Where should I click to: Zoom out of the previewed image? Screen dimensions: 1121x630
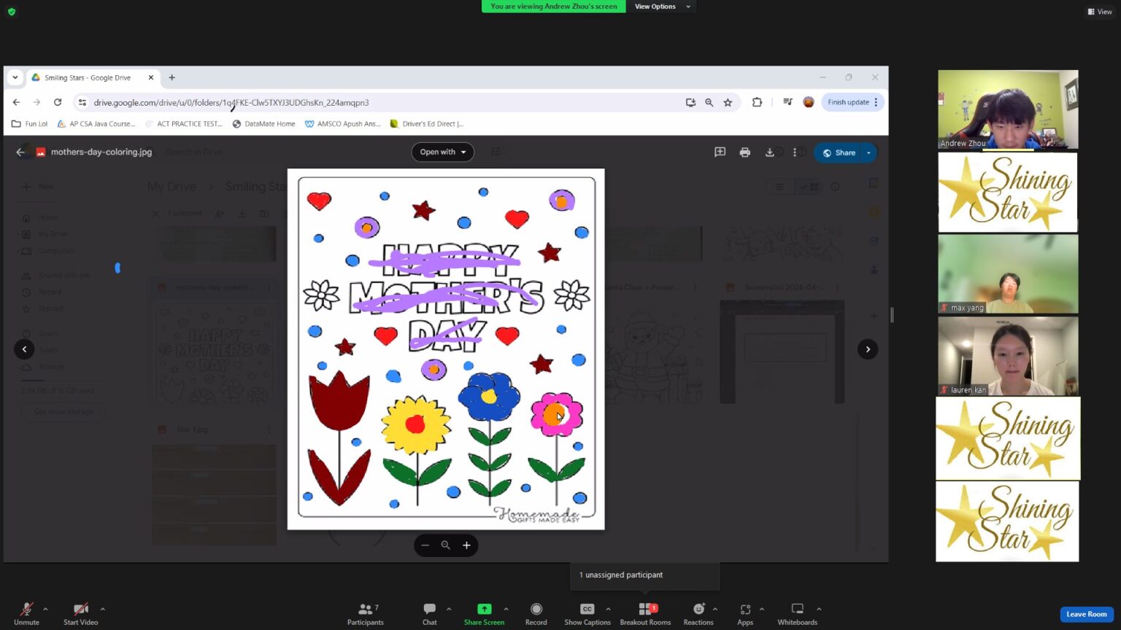425,545
